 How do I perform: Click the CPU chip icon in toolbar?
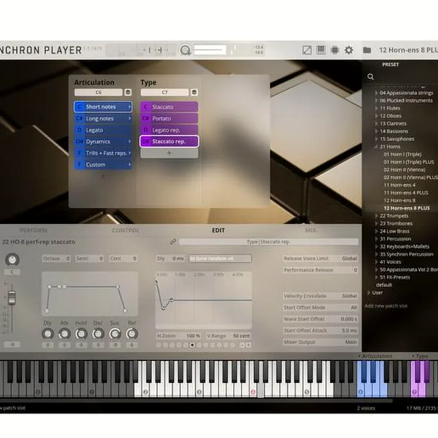335,50
